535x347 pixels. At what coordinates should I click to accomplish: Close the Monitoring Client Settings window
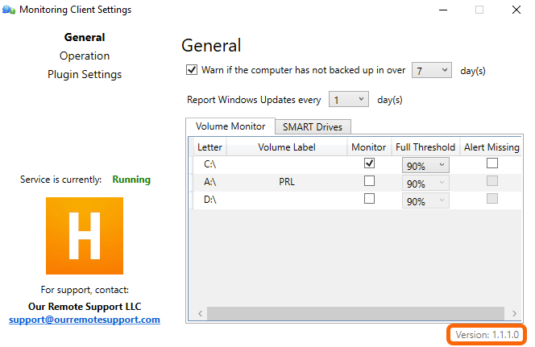click(516, 10)
